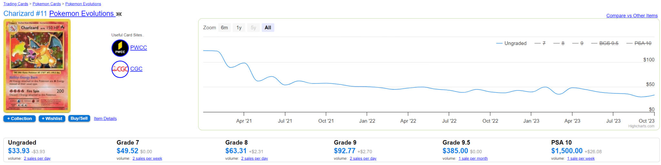The width and height of the screenshot is (661, 165).
Task: Open the Item Details link
Action: [x=105, y=119]
